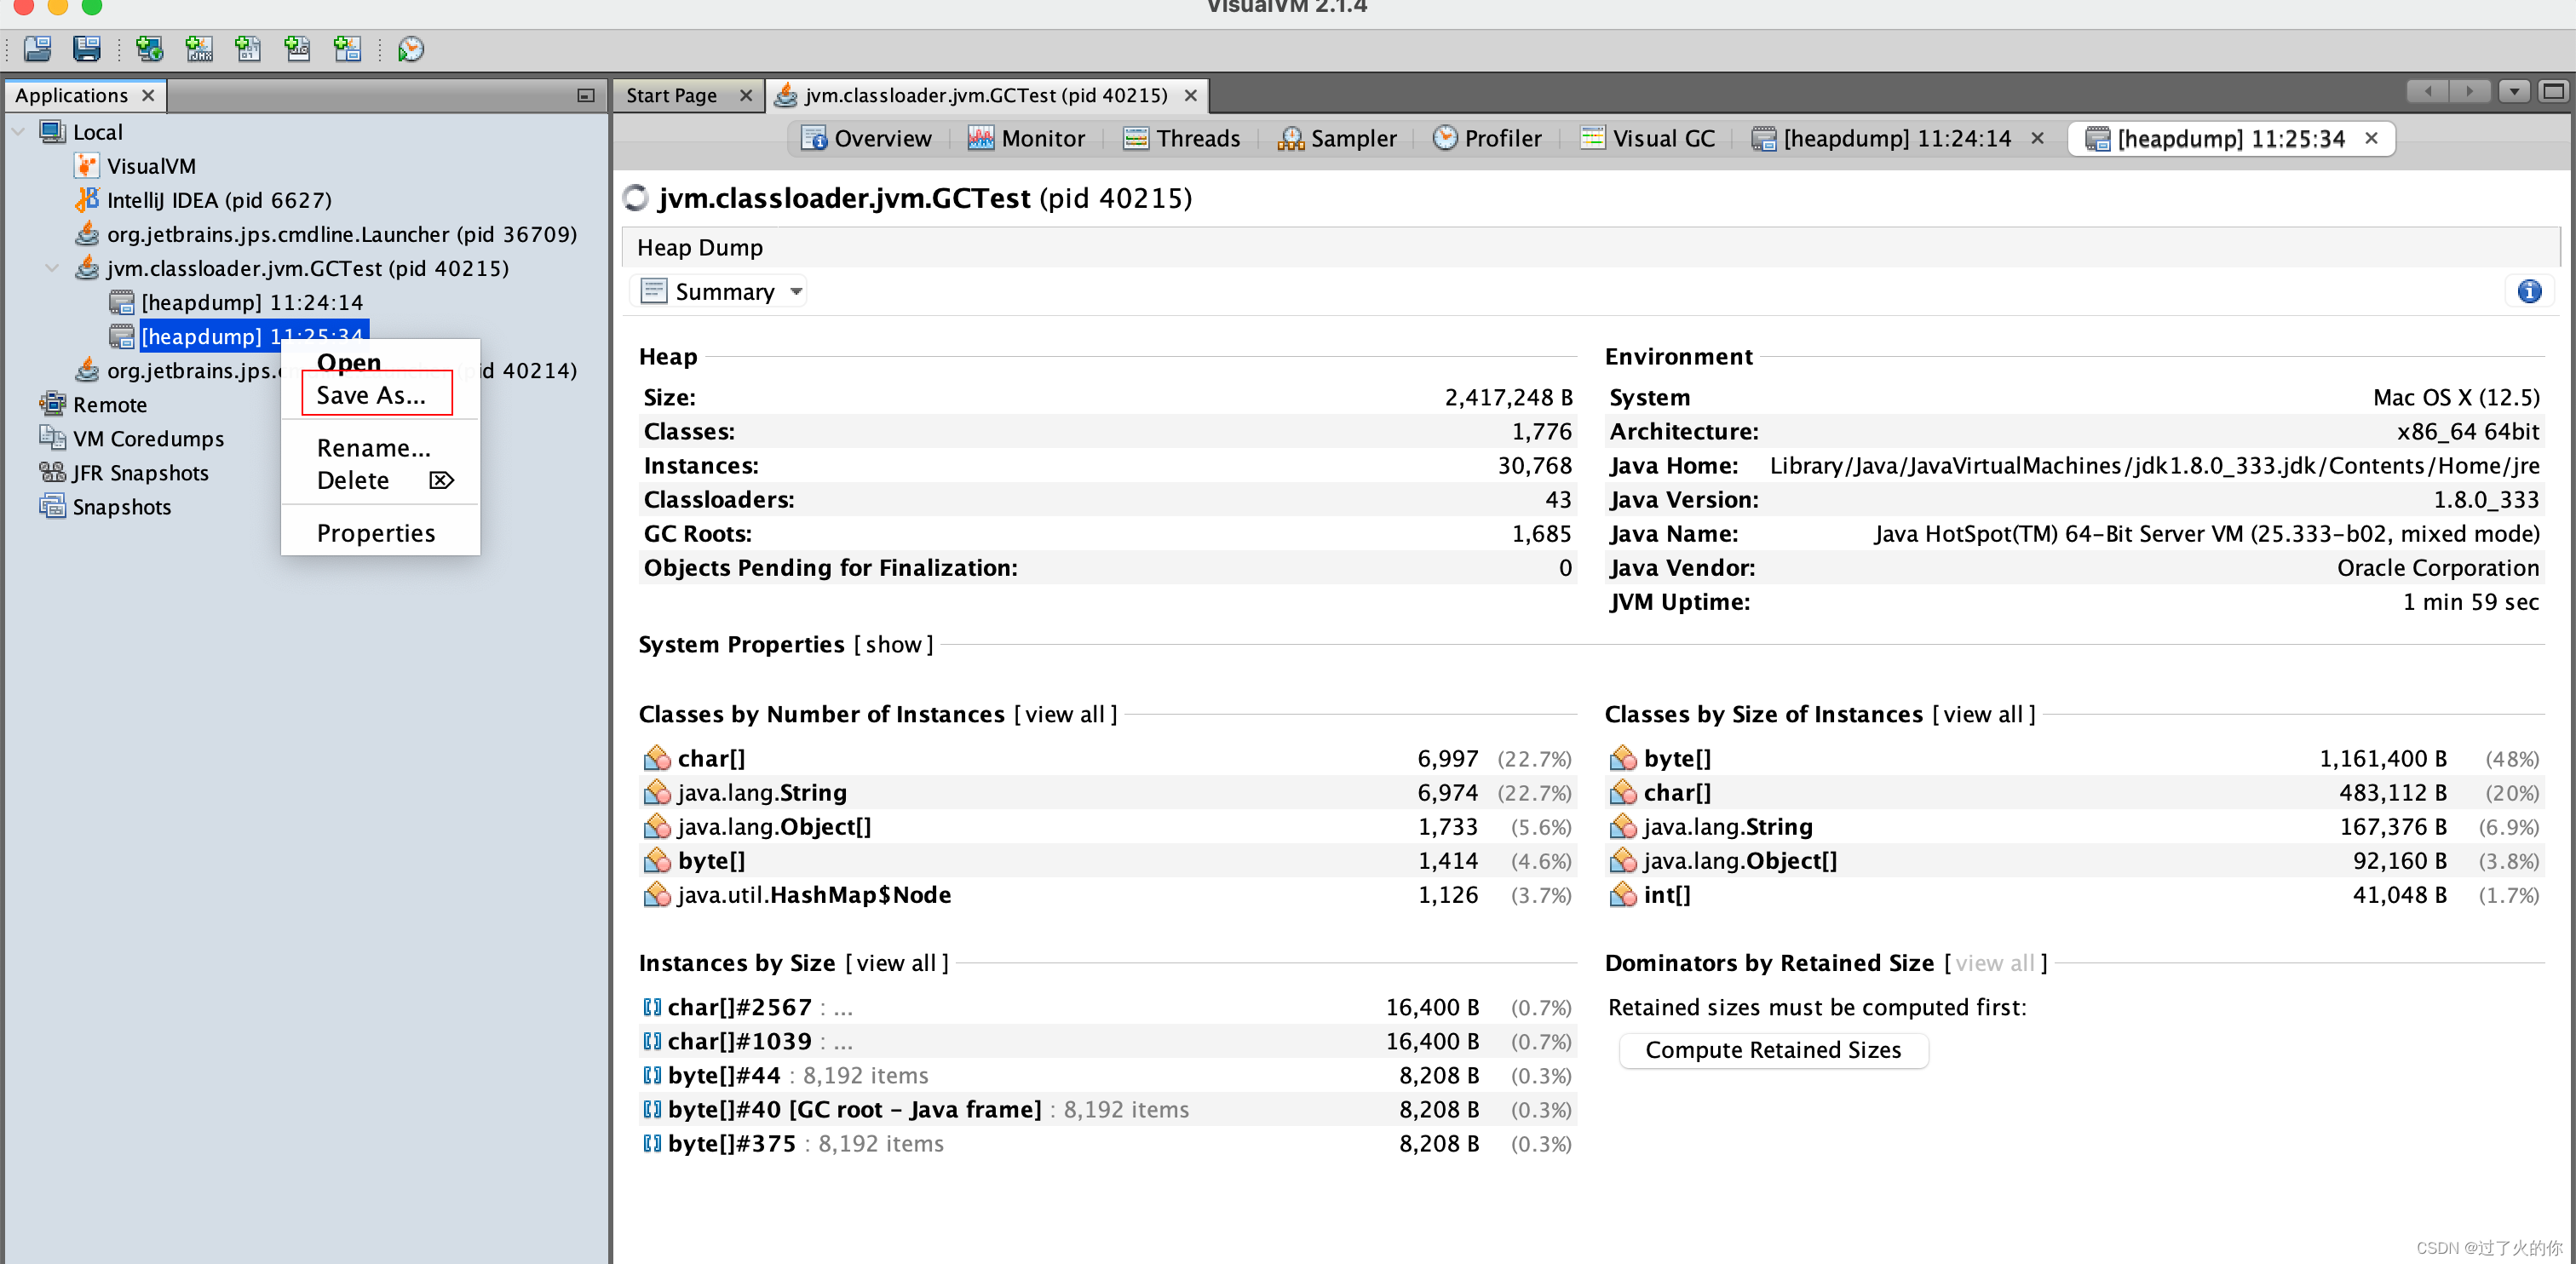Click the profile startup clock icon
The width and height of the screenshot is (2576, 1264).
(x=411, y=48)
